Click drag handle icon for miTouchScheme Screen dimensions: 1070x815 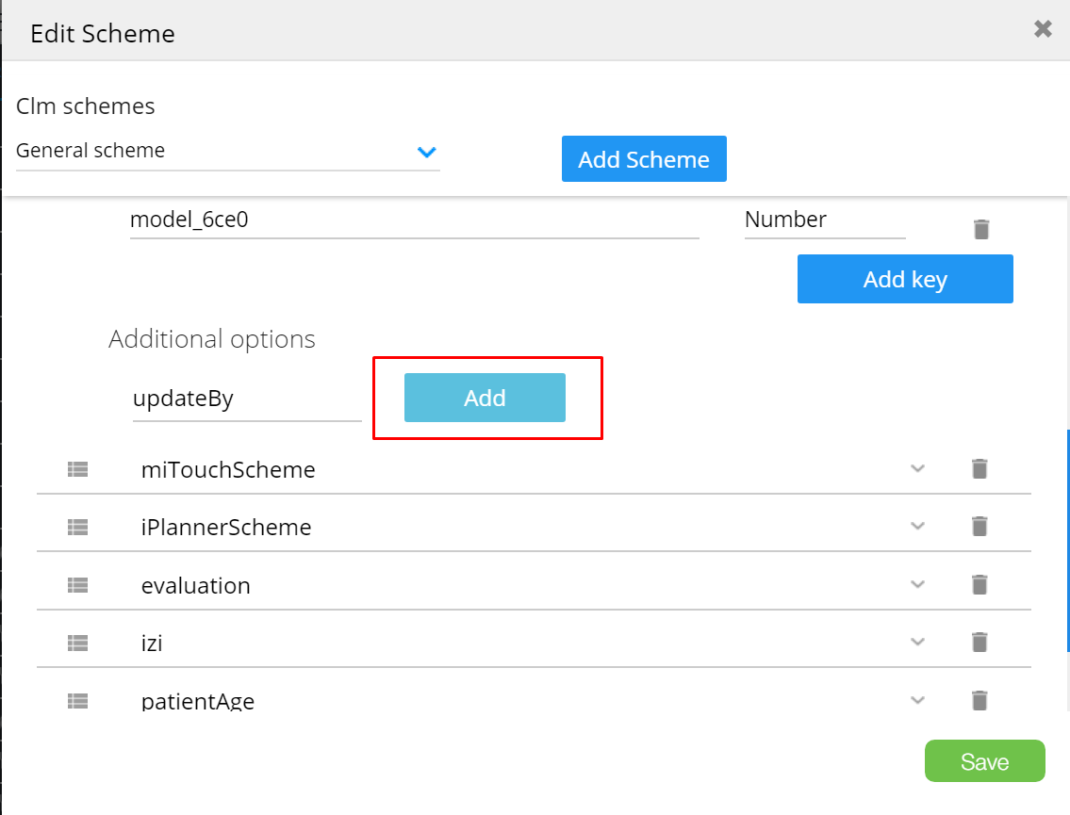(77, 469)
